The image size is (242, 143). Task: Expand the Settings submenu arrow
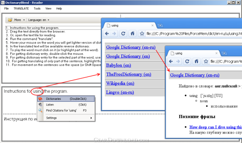click(x=91, y=118)
